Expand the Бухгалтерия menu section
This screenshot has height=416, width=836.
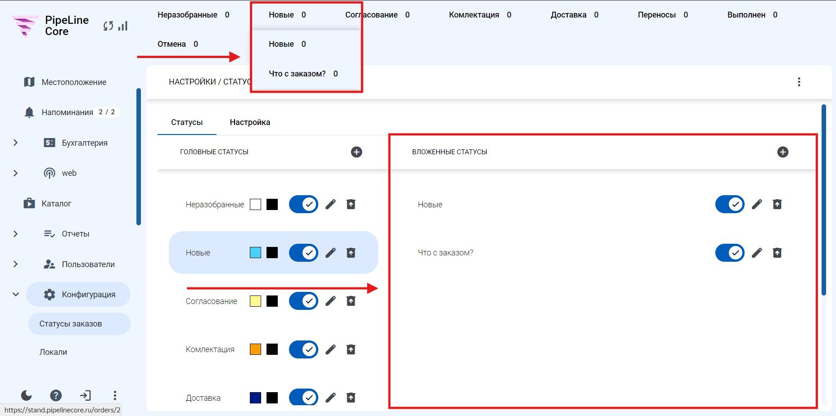point(16,143)
